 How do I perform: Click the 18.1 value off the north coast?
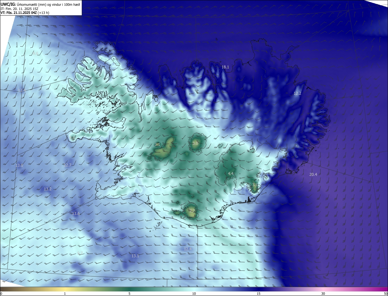pos(225,67)
